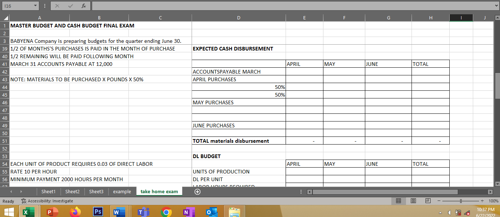This screenshot has width=500, height=217.
Task: Click the sheet navigation right arrow
Action: [21, 191]
